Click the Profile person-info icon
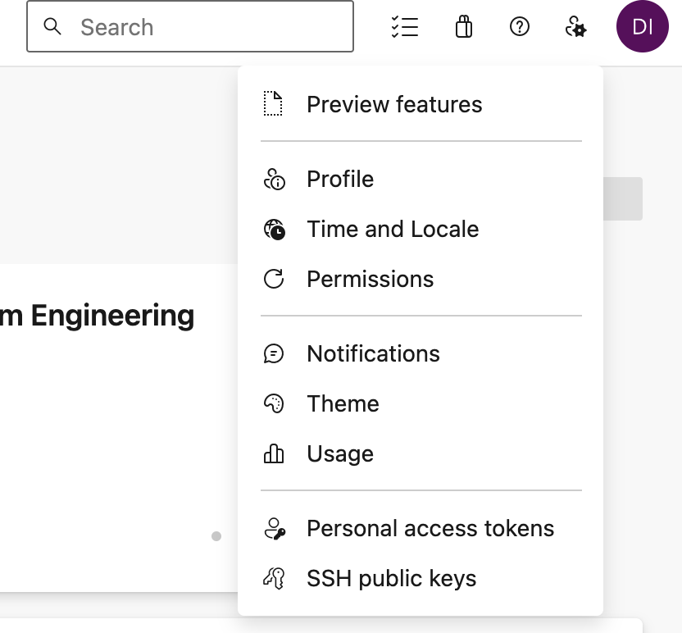Screen dimensions: 682x633 coord(274,180)
